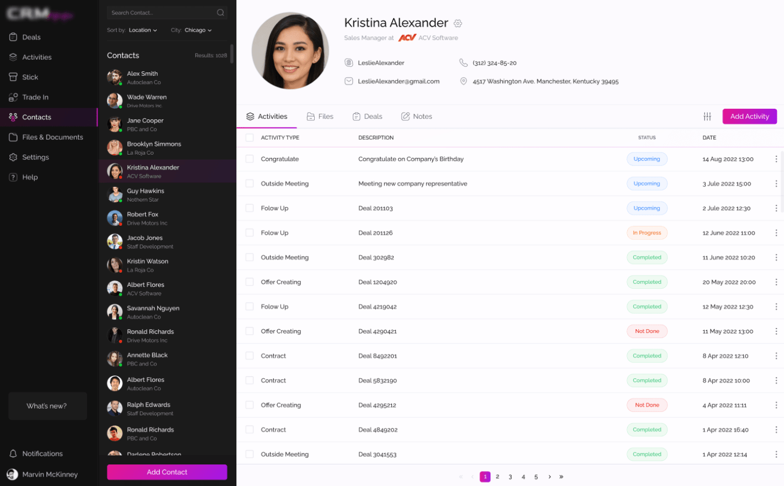
Task: Click the Notifications bell icon
Action: [13, 453]
